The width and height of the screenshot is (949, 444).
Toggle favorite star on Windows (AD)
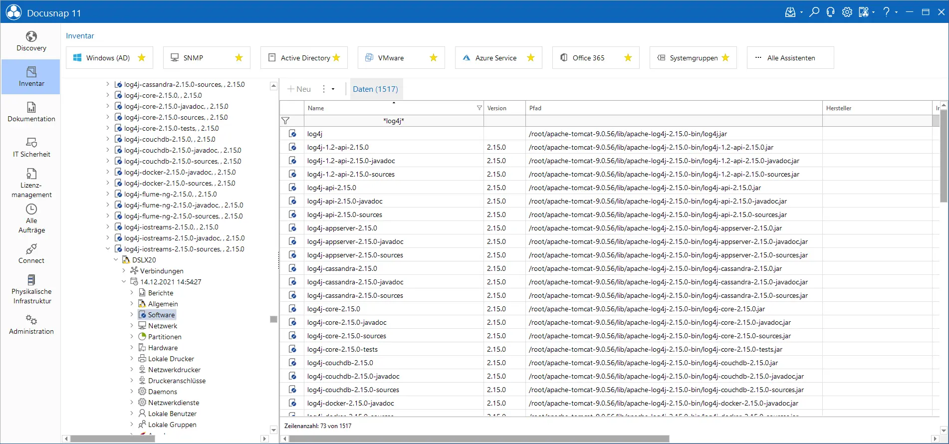(x=142, y=58)
